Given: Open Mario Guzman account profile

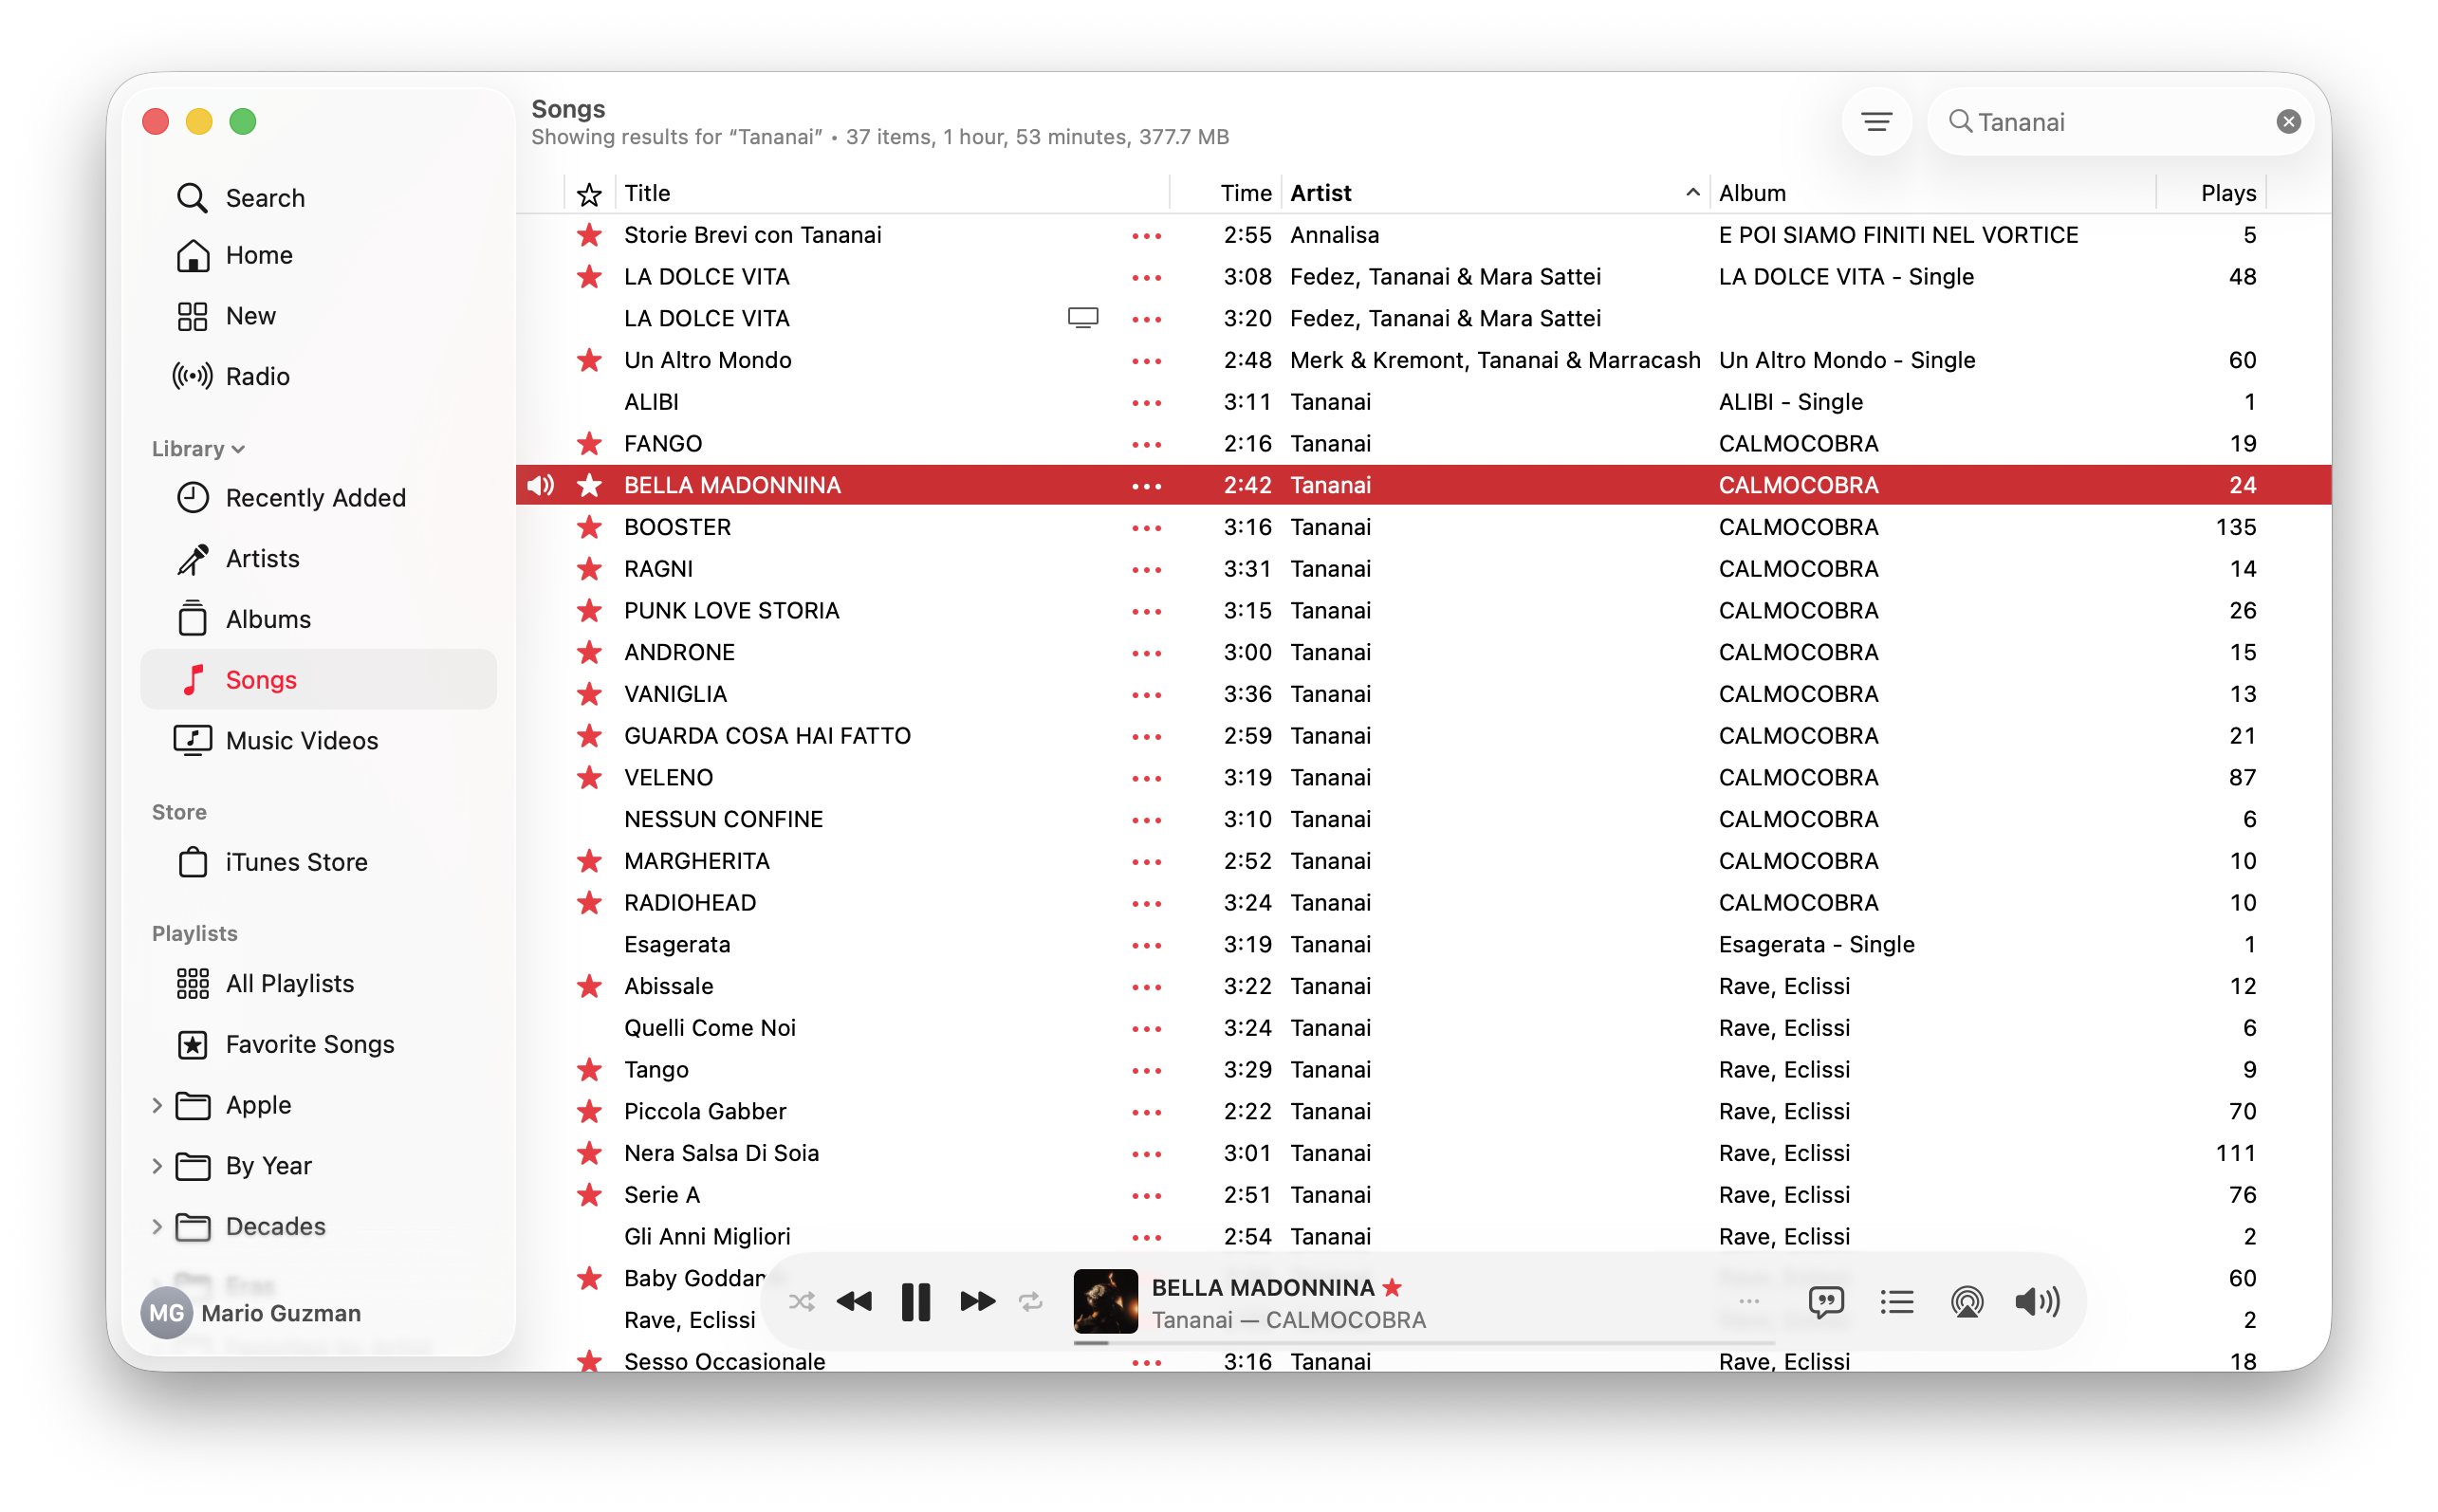Looking at the screenshot, I should click(252, 1312).
